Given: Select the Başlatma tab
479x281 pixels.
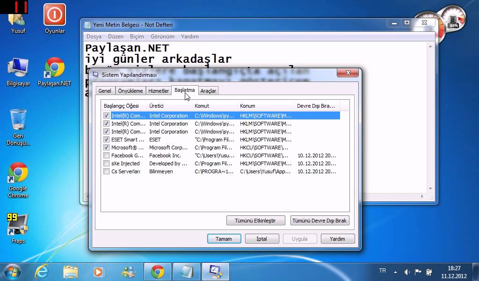Looking at the screenshot, I should pos(184,90).
